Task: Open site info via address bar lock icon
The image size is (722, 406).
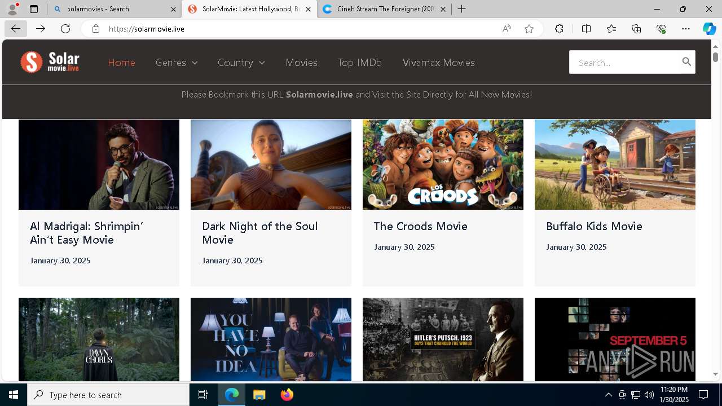Action: (x=96, y=29)
